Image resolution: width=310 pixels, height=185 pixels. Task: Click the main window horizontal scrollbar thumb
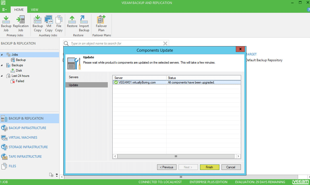(181, 177)
